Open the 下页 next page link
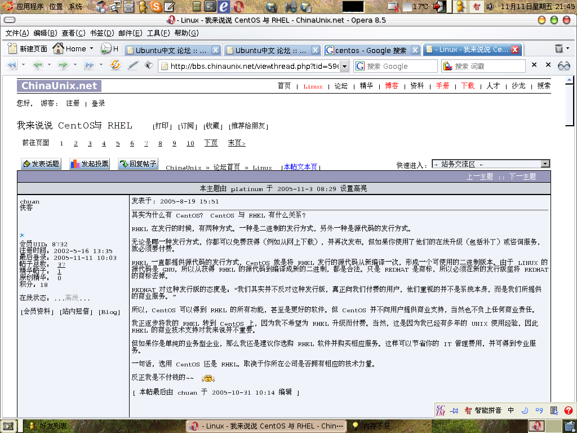The height and width of the screenshot is (433, 577). 211,143
